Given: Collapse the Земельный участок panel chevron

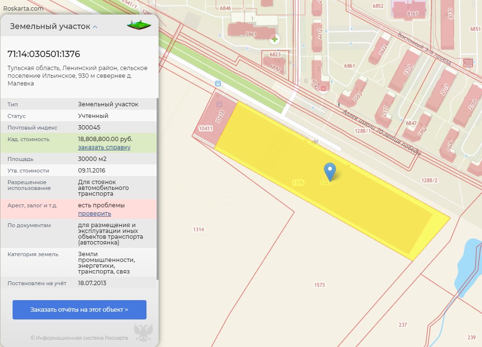Looking at the screenshot, I should [x=95, y=27].
